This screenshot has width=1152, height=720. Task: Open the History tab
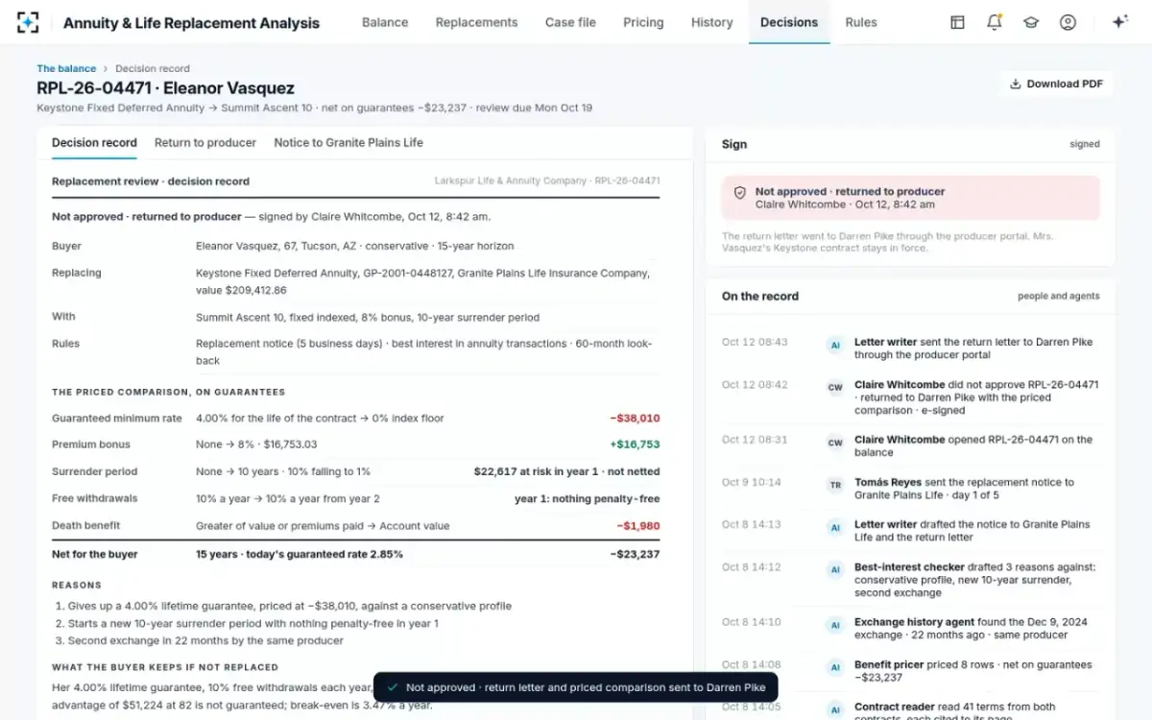[711, 22]
